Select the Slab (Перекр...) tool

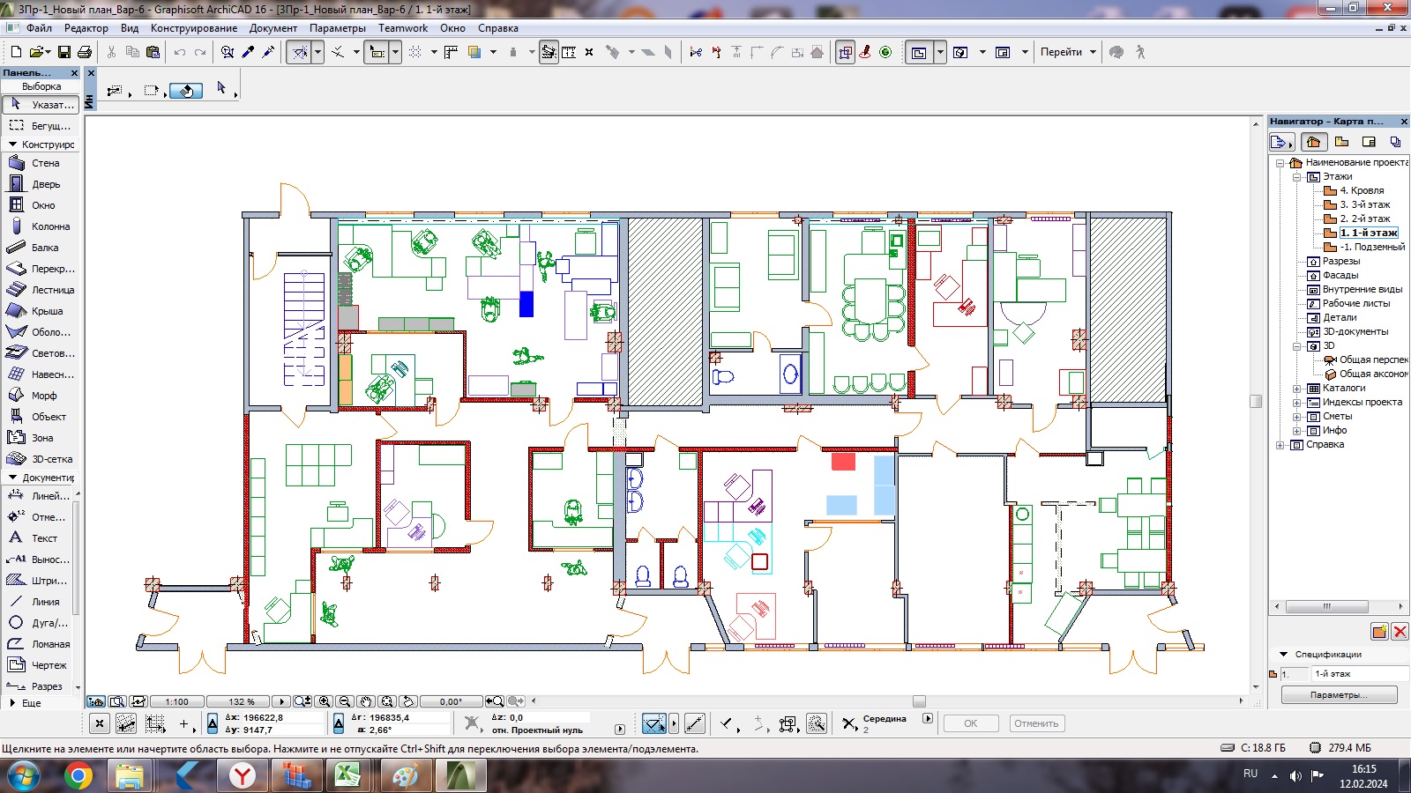click(41, 269)
